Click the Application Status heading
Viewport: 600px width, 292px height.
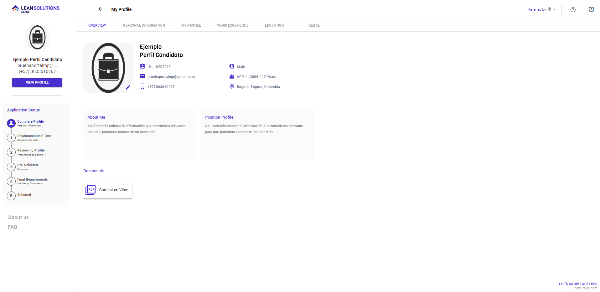(23, 110)
